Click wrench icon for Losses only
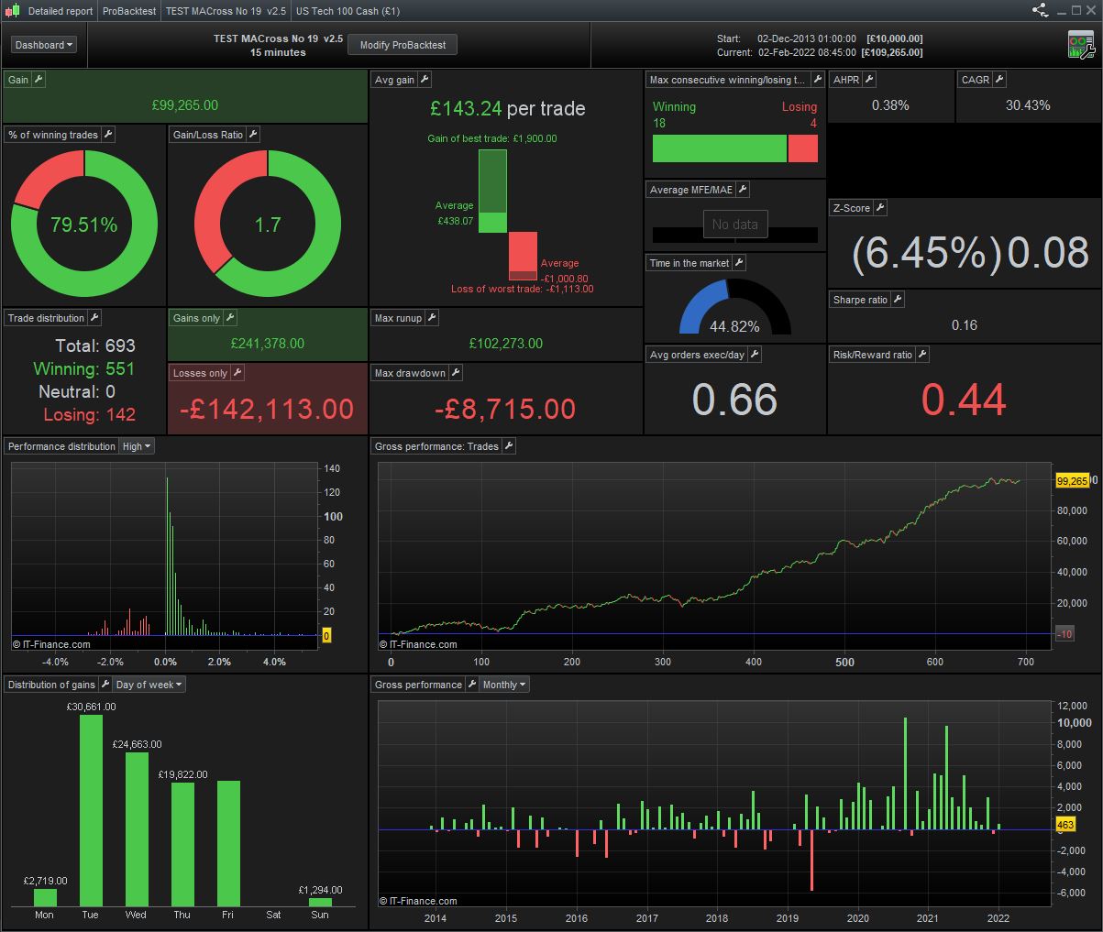This screenshot has height=932, width=1103. [x=237, y=373]
